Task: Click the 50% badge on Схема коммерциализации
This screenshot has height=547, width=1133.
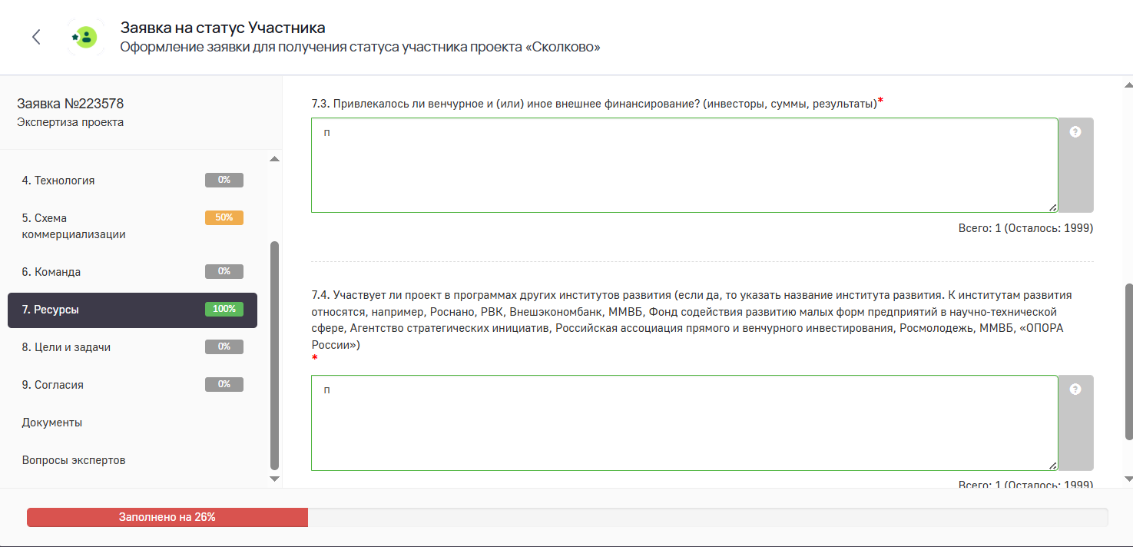Action: click(224, 217)
